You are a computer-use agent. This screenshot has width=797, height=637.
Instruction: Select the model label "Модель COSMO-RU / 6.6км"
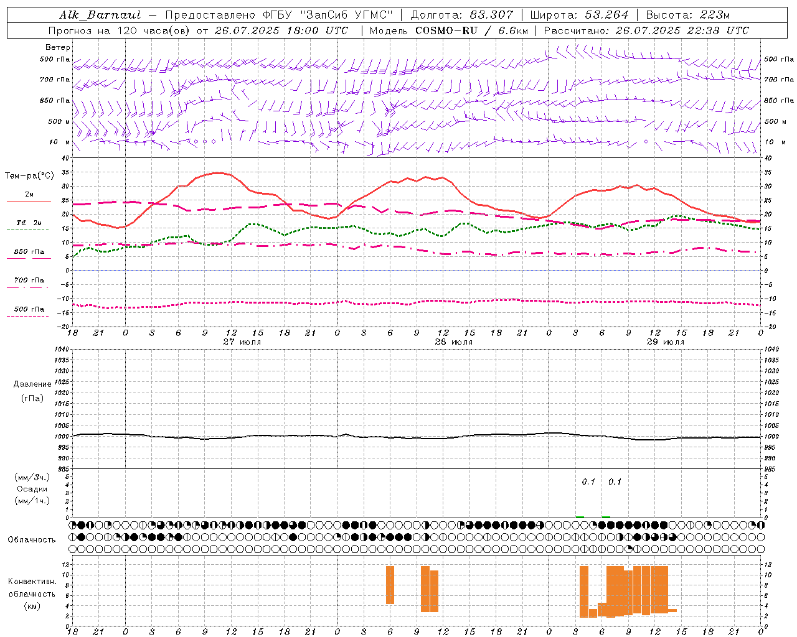(449, 30)
